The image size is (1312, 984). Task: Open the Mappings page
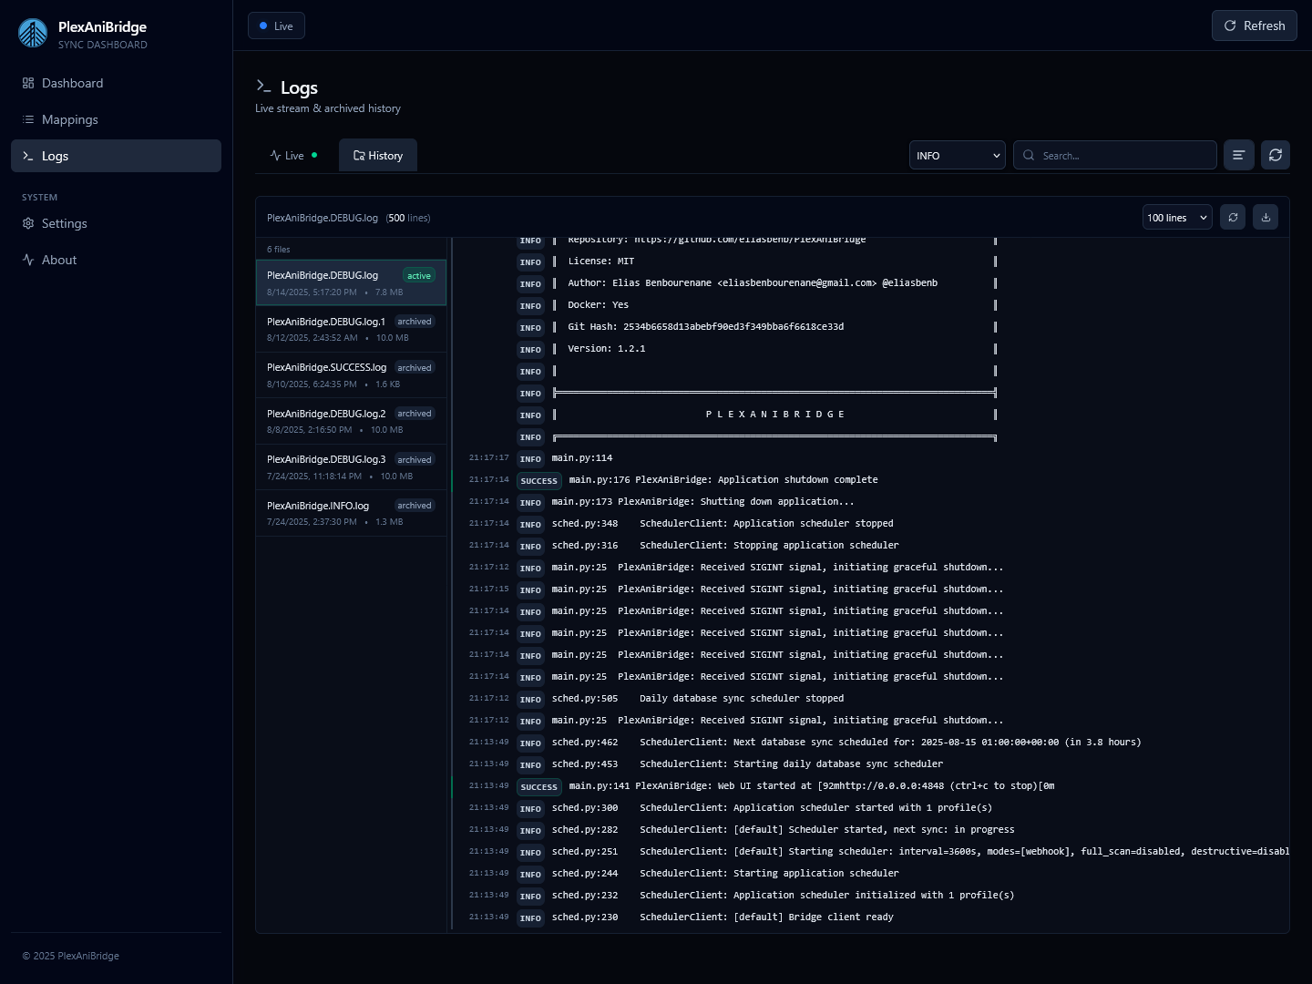click(116, 119)
